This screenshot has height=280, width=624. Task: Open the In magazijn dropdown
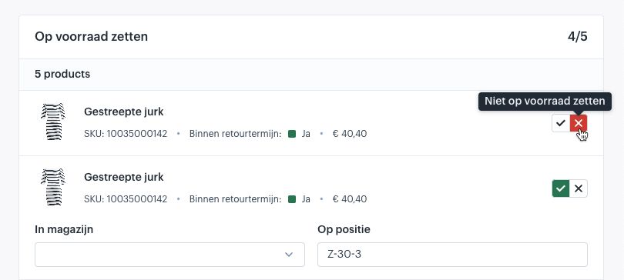(169, 255)
